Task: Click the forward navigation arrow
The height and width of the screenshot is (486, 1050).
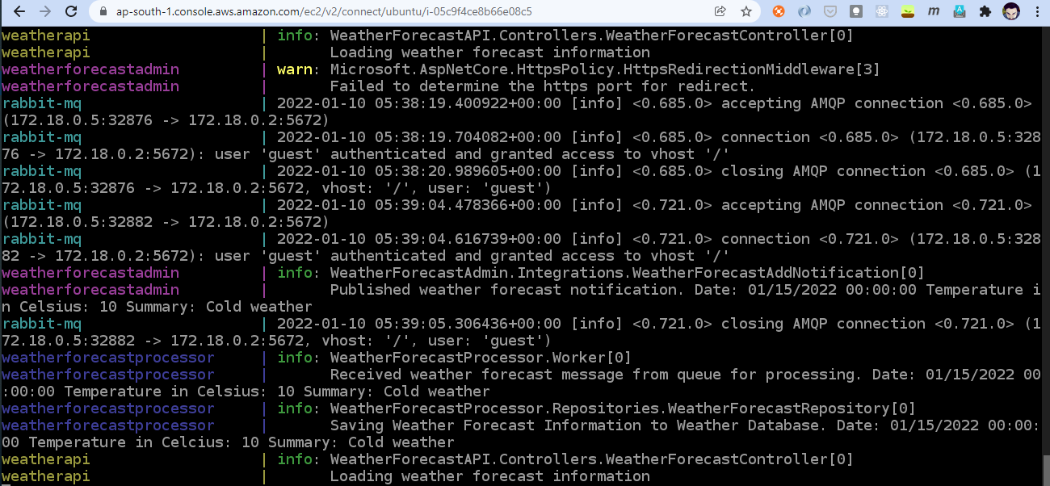Action: [44, 12]
